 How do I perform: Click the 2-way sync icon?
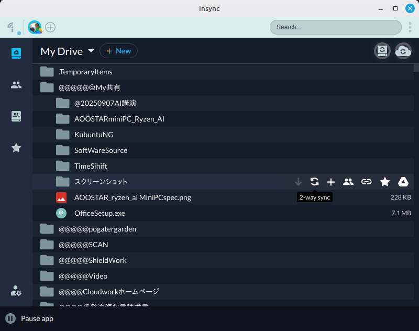(x=314, y=182)
